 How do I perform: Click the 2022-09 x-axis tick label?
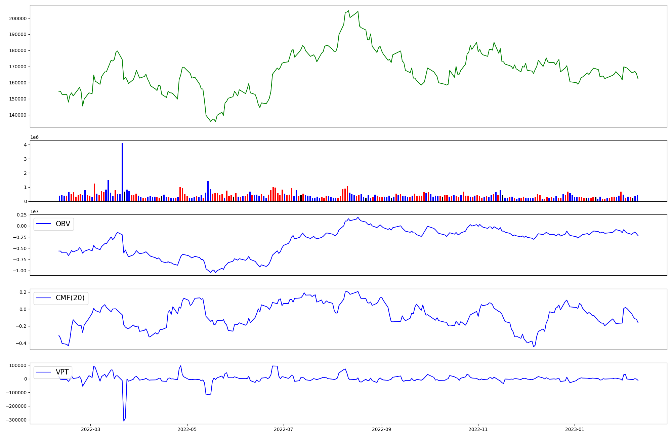(x=382, y=429)
